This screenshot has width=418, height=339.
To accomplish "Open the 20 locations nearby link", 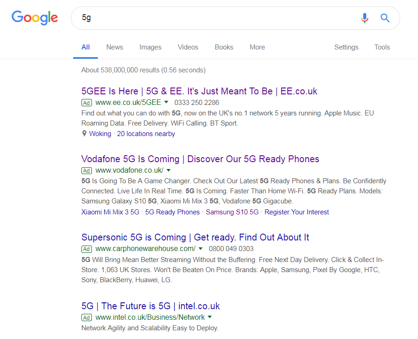I will (x=146, y=134).
